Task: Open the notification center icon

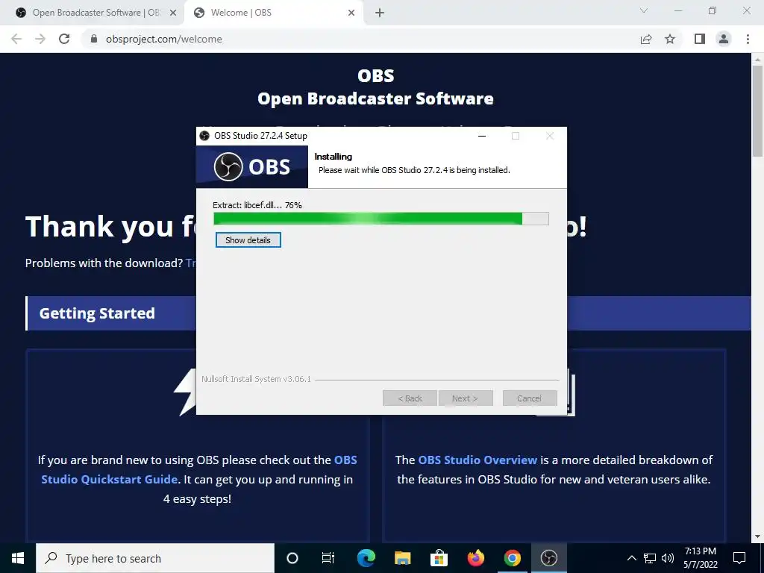Action: (x=739, y=558)
